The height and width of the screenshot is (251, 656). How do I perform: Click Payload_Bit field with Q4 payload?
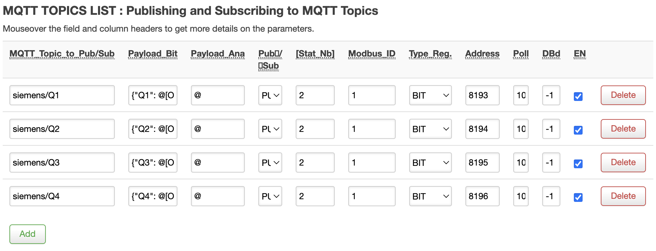(153, 196)
